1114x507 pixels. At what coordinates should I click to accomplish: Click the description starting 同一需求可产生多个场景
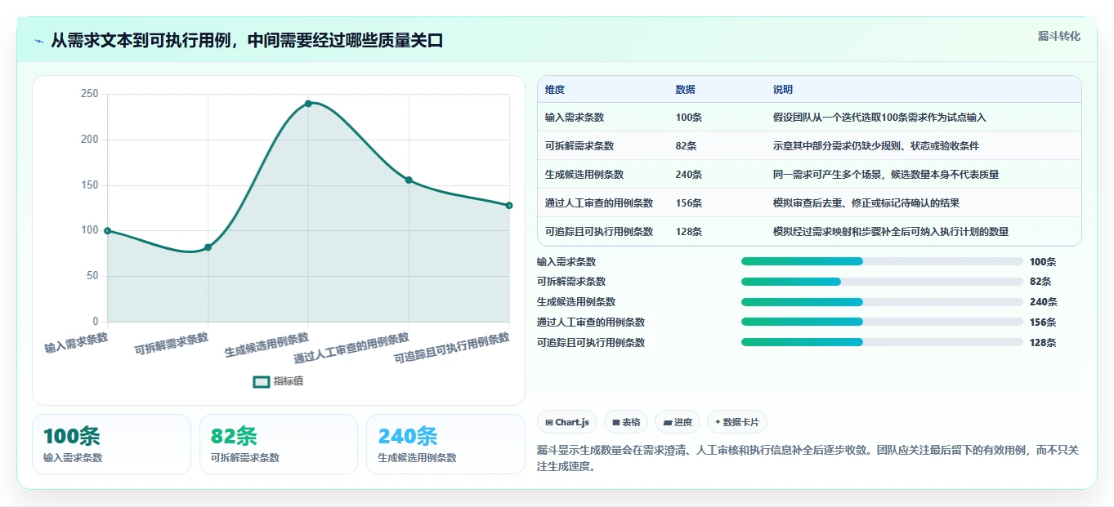886,175
